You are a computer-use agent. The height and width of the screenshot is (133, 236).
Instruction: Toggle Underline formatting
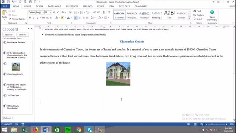click(x=38, y=18)
